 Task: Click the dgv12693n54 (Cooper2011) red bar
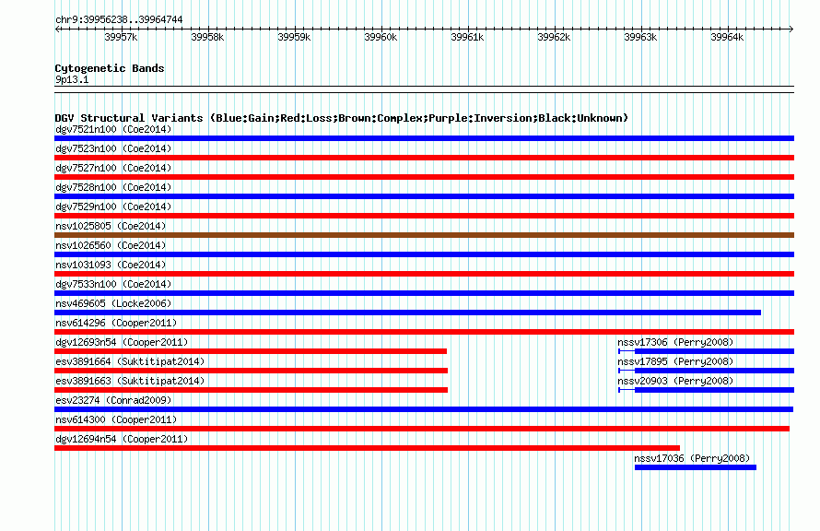click(251, 351)
